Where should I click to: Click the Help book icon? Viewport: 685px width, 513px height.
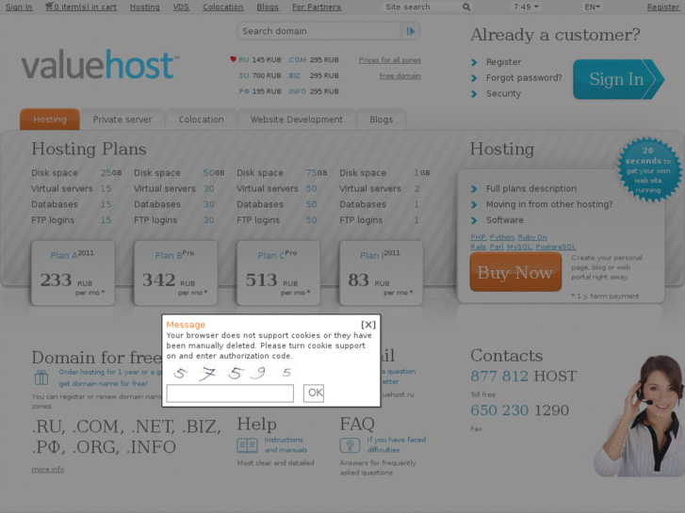click(247, 445)
